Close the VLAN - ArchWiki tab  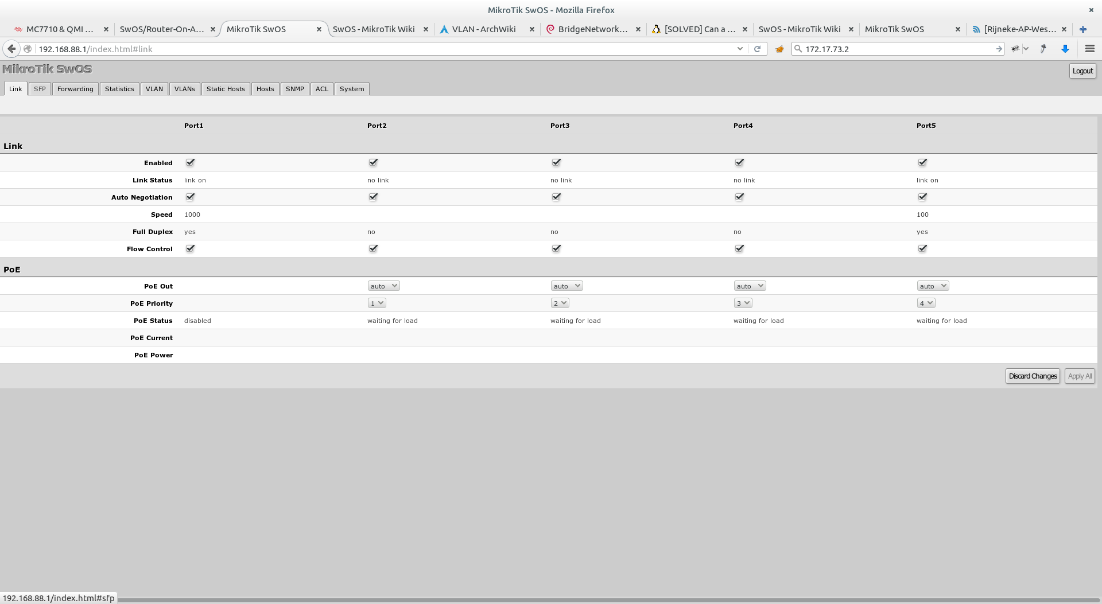coord(531,29)
